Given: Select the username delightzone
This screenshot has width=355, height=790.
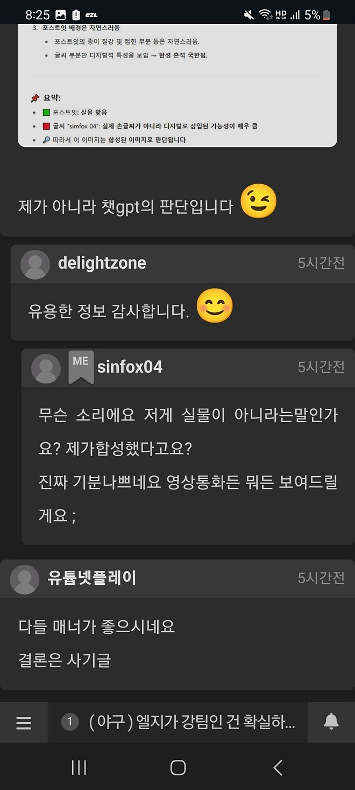Looking at the screenshot, I should 103,263.
